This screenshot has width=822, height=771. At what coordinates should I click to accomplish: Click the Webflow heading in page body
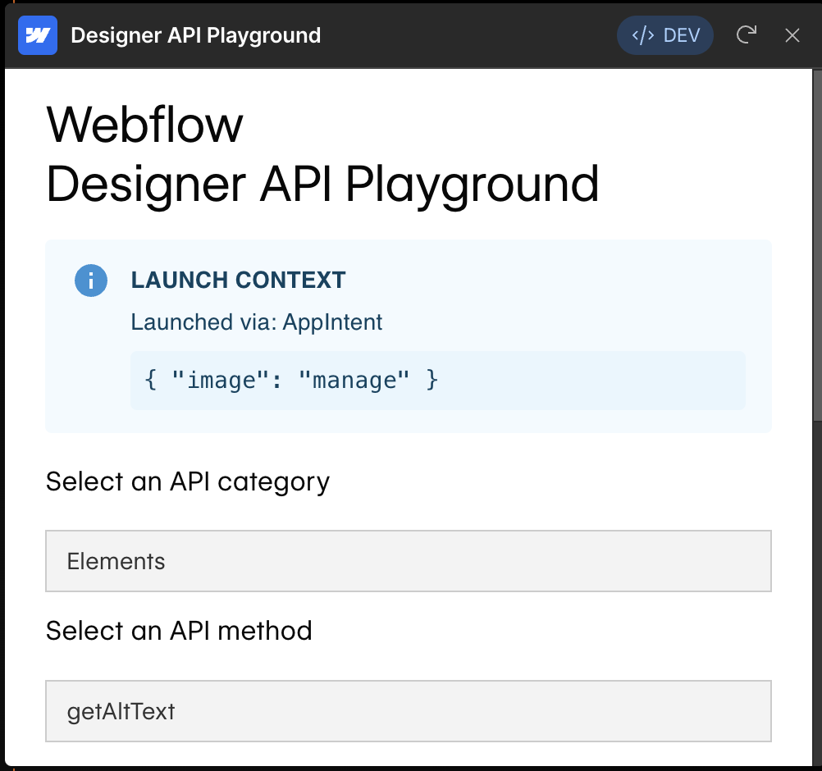point(144,124)
